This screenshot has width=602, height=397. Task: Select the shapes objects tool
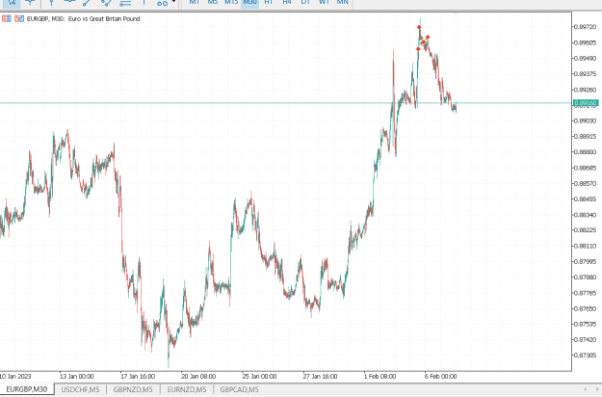pos(162,3)
